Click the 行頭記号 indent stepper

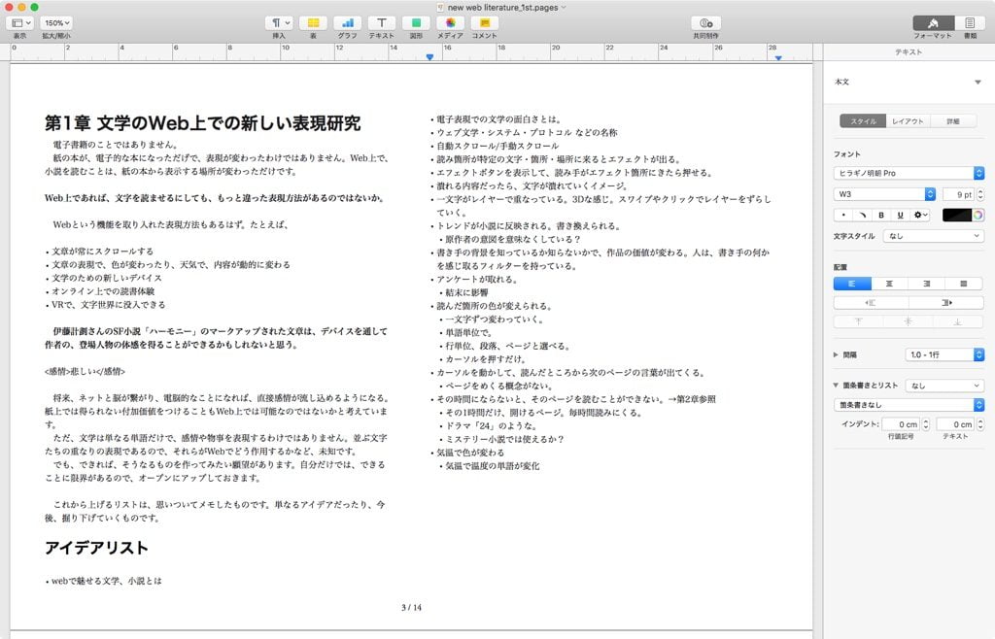pyautogui.click(x=926, y=424)
